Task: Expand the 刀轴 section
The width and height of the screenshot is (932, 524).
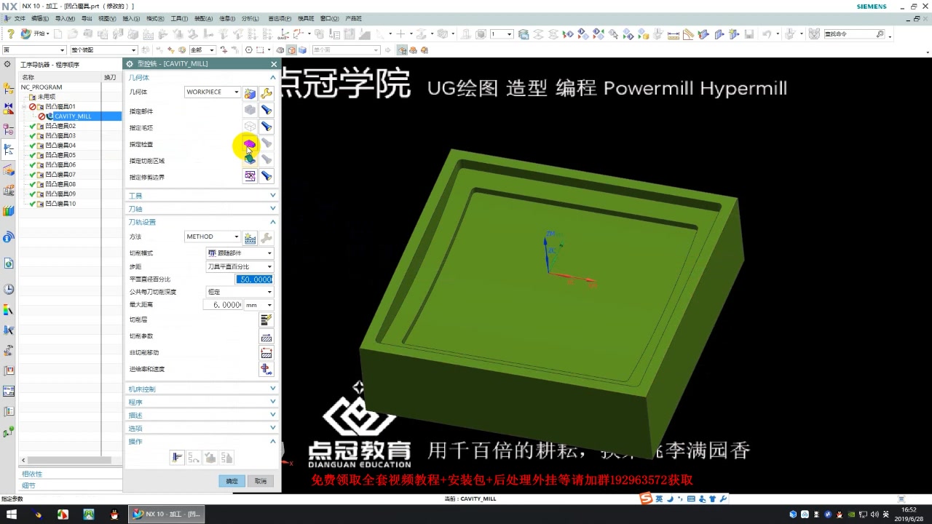Action: [x=202, y=209]
